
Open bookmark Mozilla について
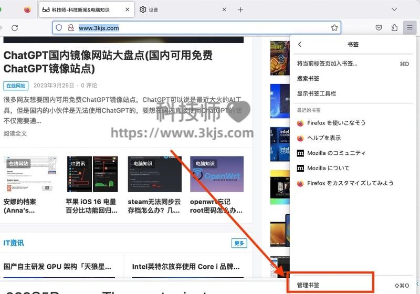click(x=353, y=168)
